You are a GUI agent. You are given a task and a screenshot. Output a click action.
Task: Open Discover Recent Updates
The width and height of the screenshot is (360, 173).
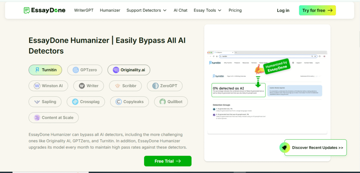pyautogui.click(x=315, y=148)
